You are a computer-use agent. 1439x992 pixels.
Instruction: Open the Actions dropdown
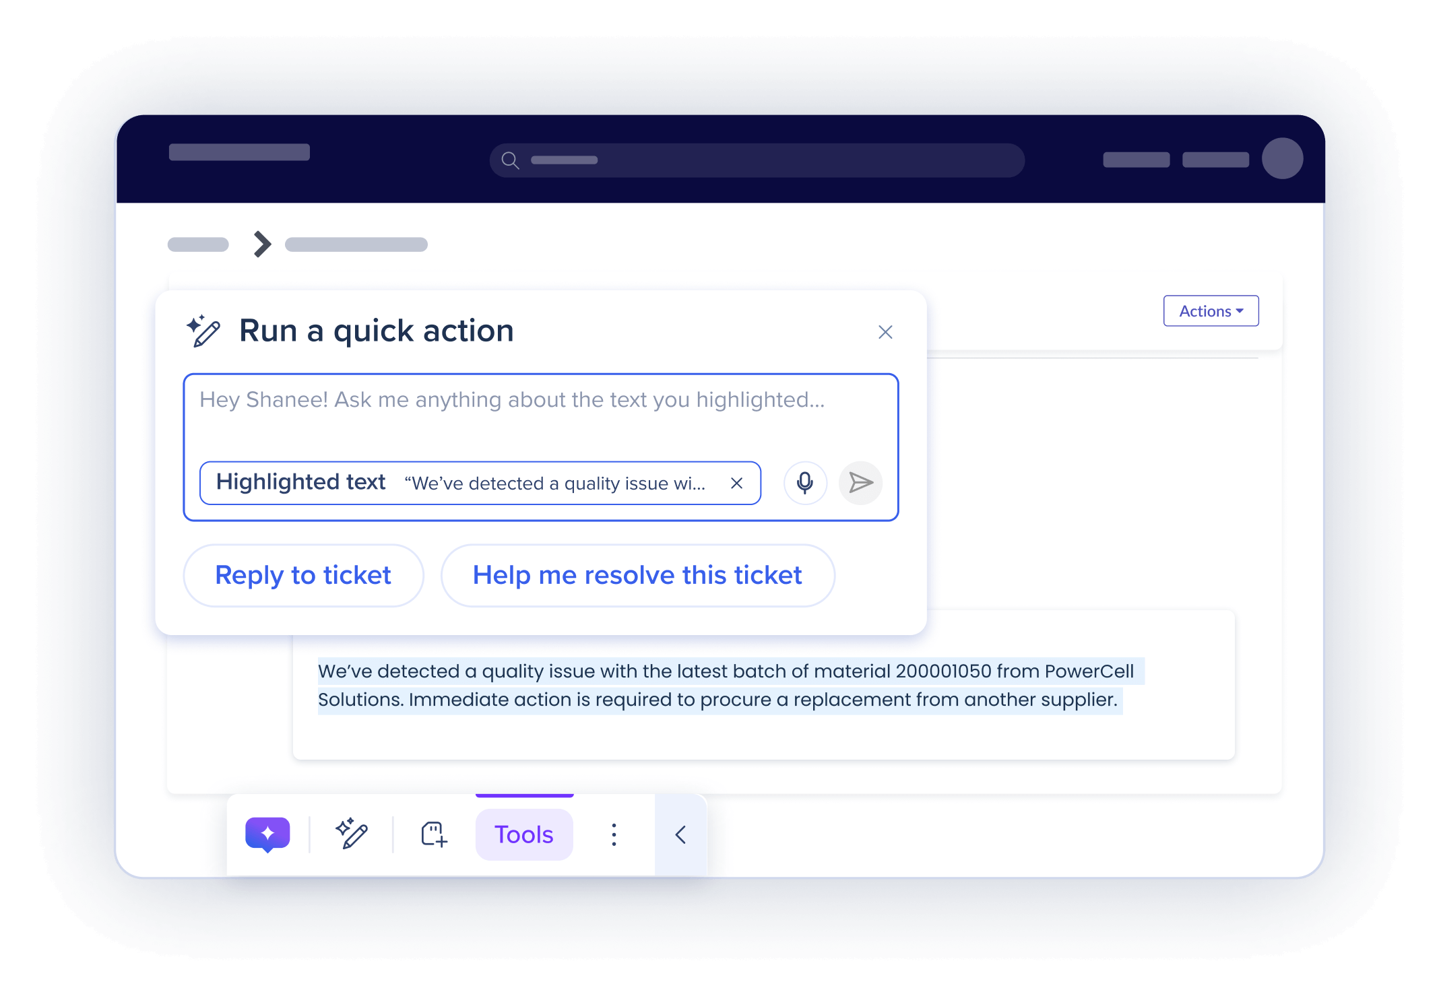[x=1211, y=310]
